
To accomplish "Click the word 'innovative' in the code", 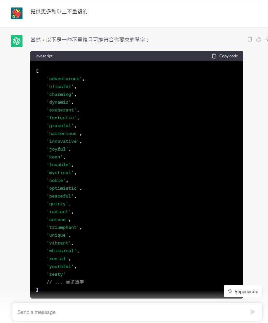I will click(63, 141).
